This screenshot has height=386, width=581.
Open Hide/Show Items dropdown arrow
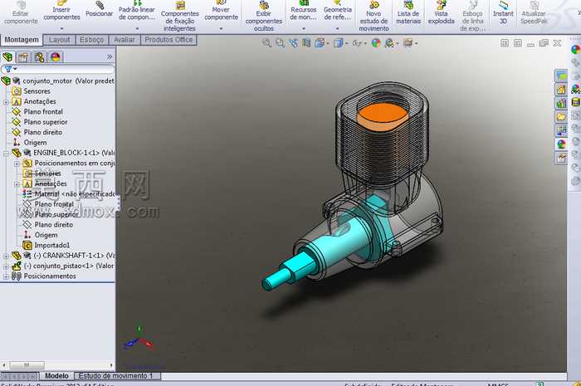[365, 44]
